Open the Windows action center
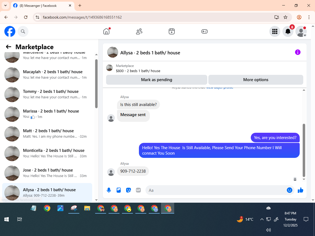The width and height of the screenshot is (315, 236). coord(306,219)
